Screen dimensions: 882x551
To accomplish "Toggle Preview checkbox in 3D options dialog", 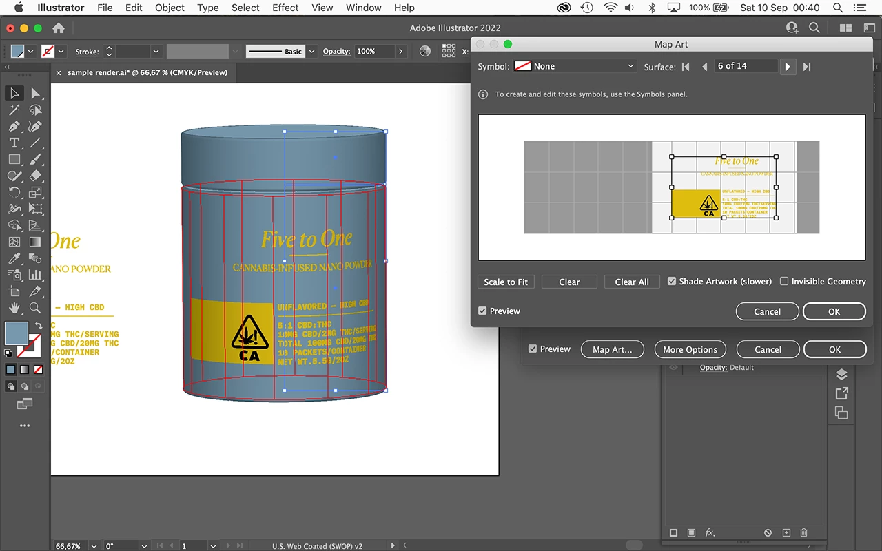I will click(x=533, y=349).
